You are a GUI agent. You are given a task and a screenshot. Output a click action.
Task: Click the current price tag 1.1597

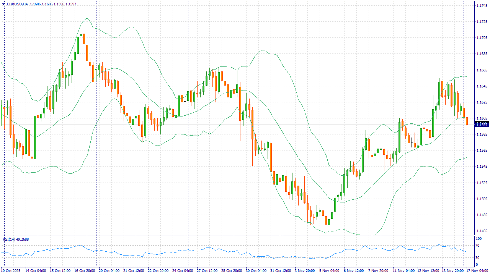coord(481,125)
